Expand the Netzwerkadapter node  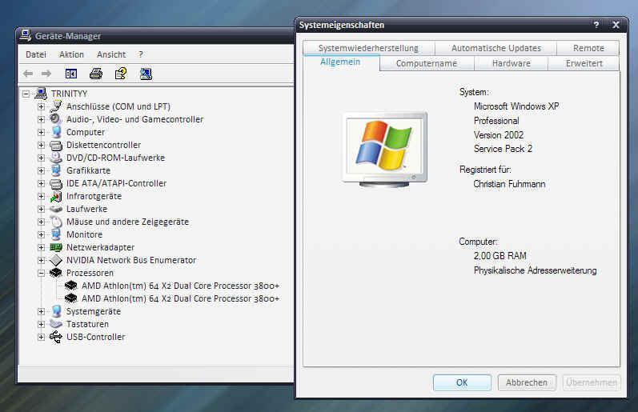click(x=41, y=247)
